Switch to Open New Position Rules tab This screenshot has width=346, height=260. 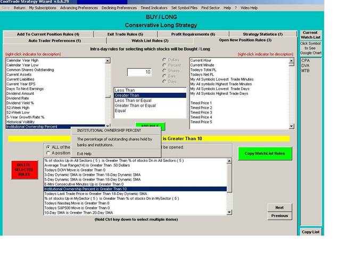point(245,40)
